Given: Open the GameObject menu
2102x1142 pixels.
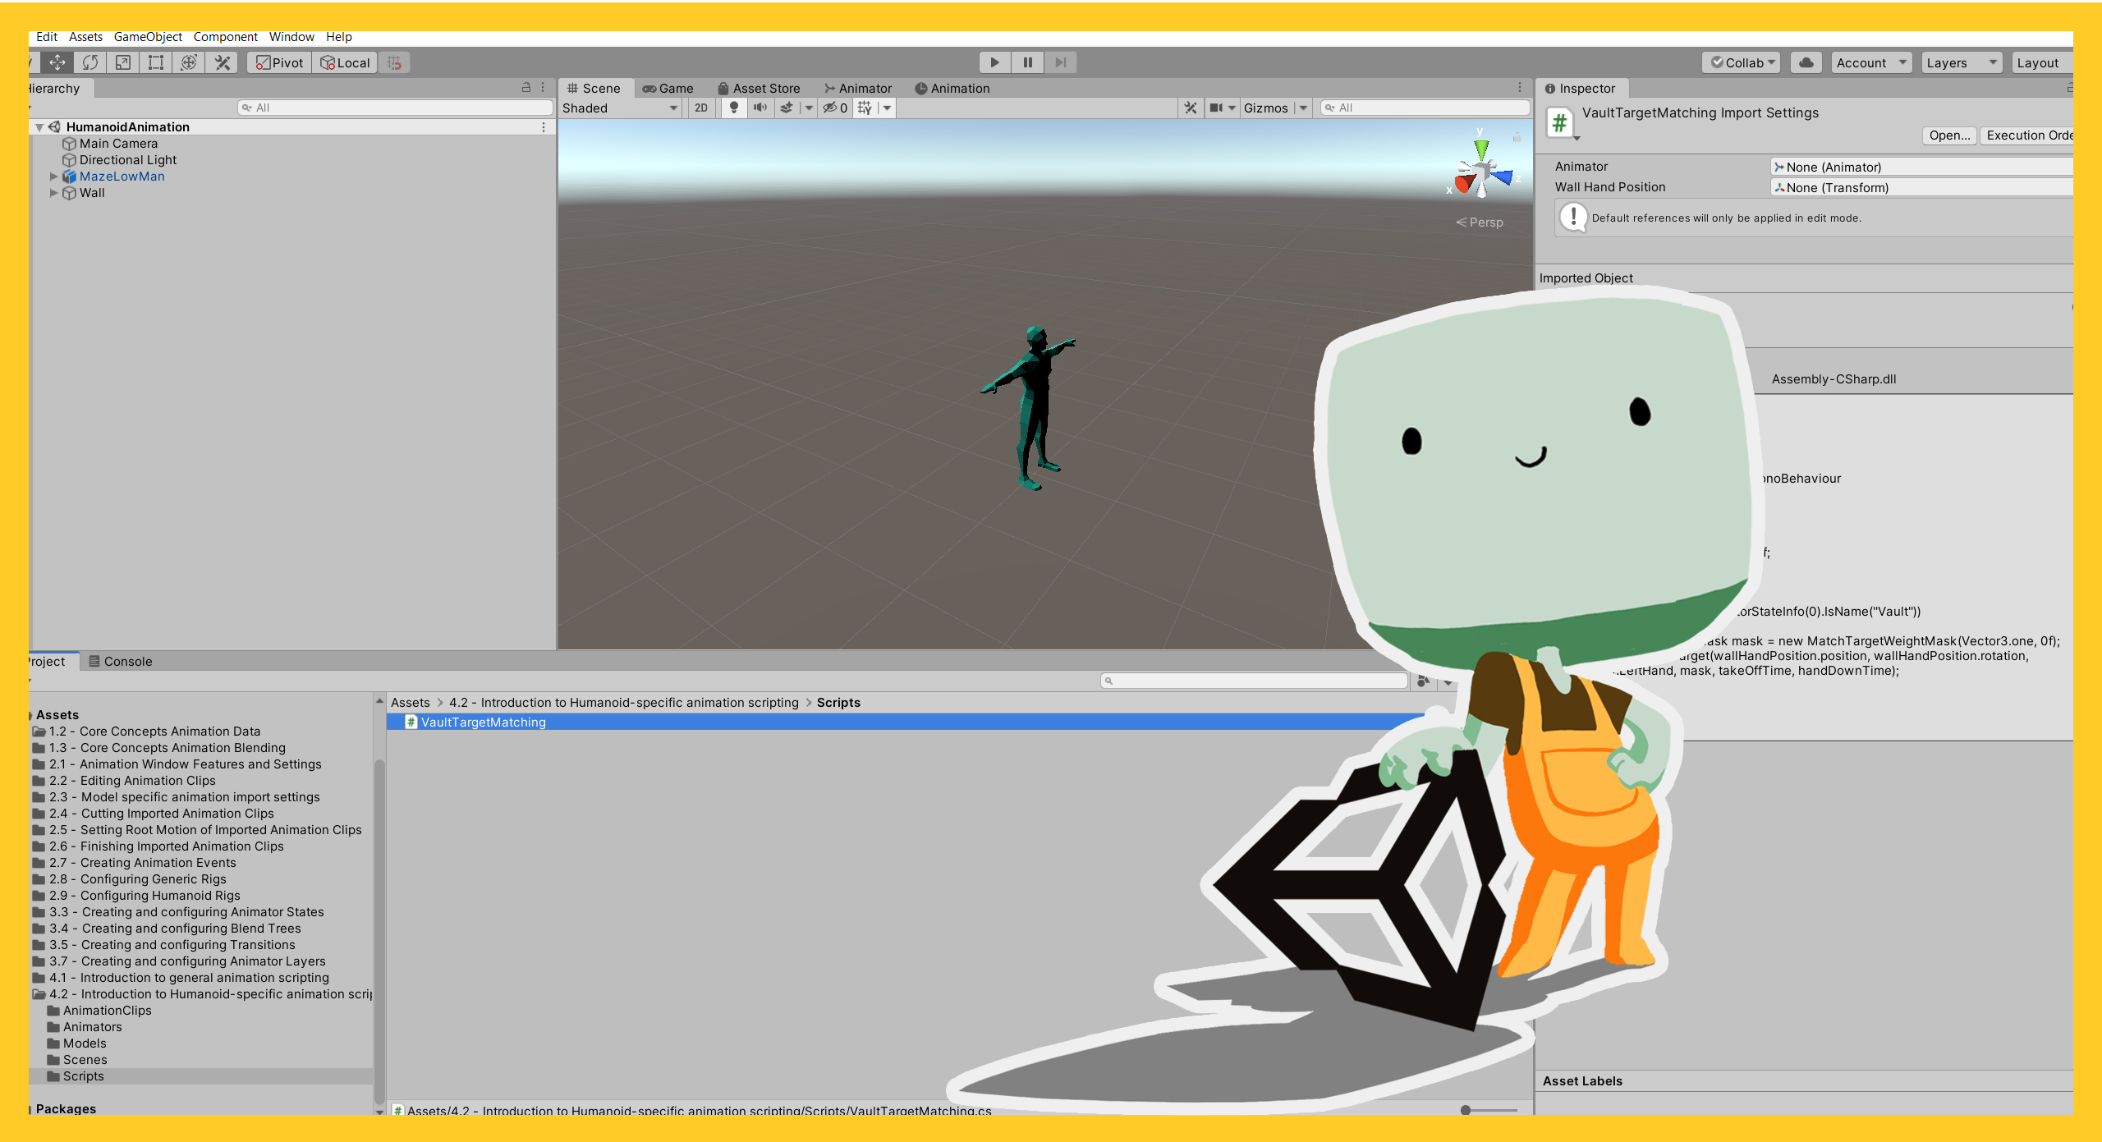Looking at the screenshot, I should click(148, 37).
